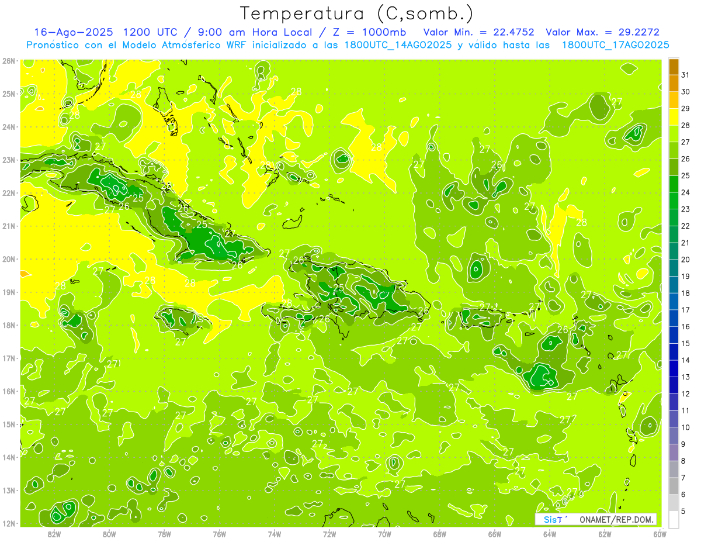Click "Valor Max. = 29.2272" text

[603, 32]
